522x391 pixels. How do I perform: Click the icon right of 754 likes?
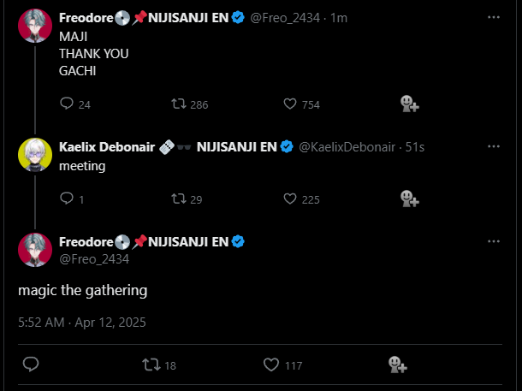tap(409, 104)
